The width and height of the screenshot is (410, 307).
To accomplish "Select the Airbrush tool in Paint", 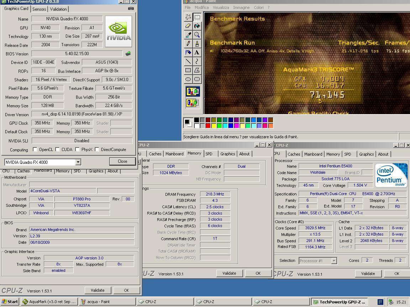I will pyautogui.click(x=188, y=53).
